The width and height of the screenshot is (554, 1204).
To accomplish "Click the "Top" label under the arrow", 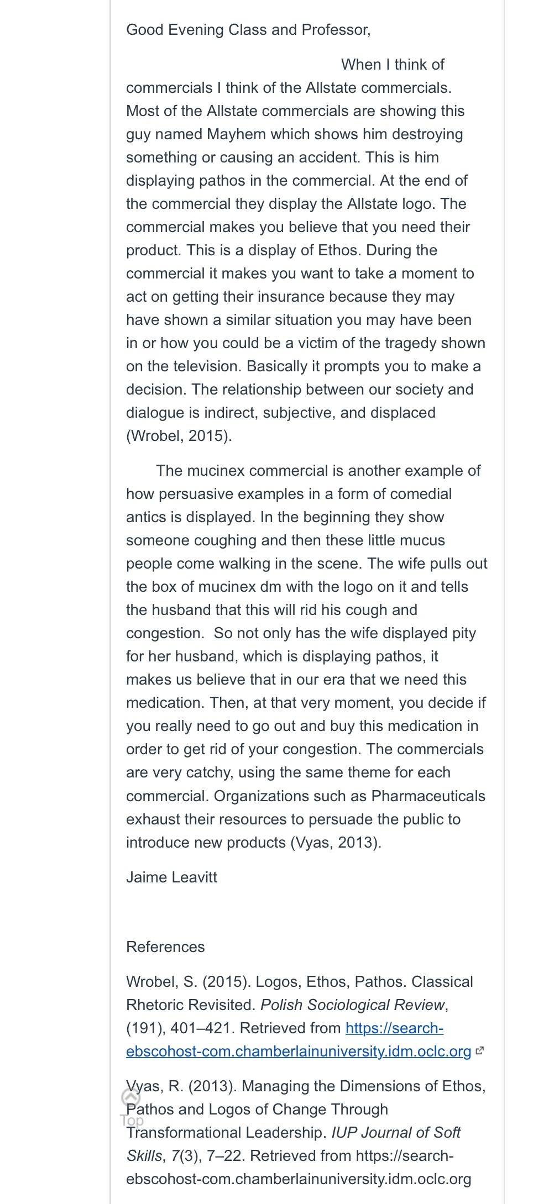I will [x=132, y=1120].
